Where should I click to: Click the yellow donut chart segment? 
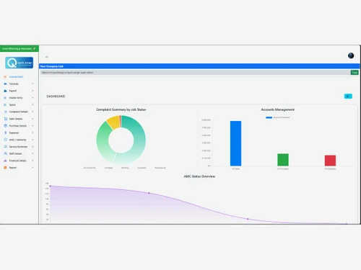[113, 122]
